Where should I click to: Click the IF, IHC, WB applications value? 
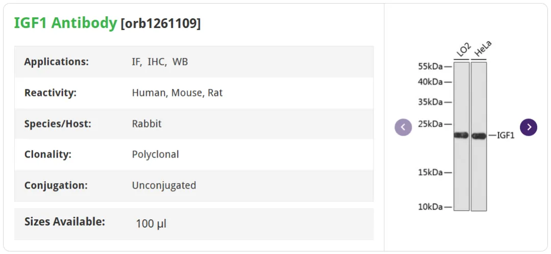point(160,62)
